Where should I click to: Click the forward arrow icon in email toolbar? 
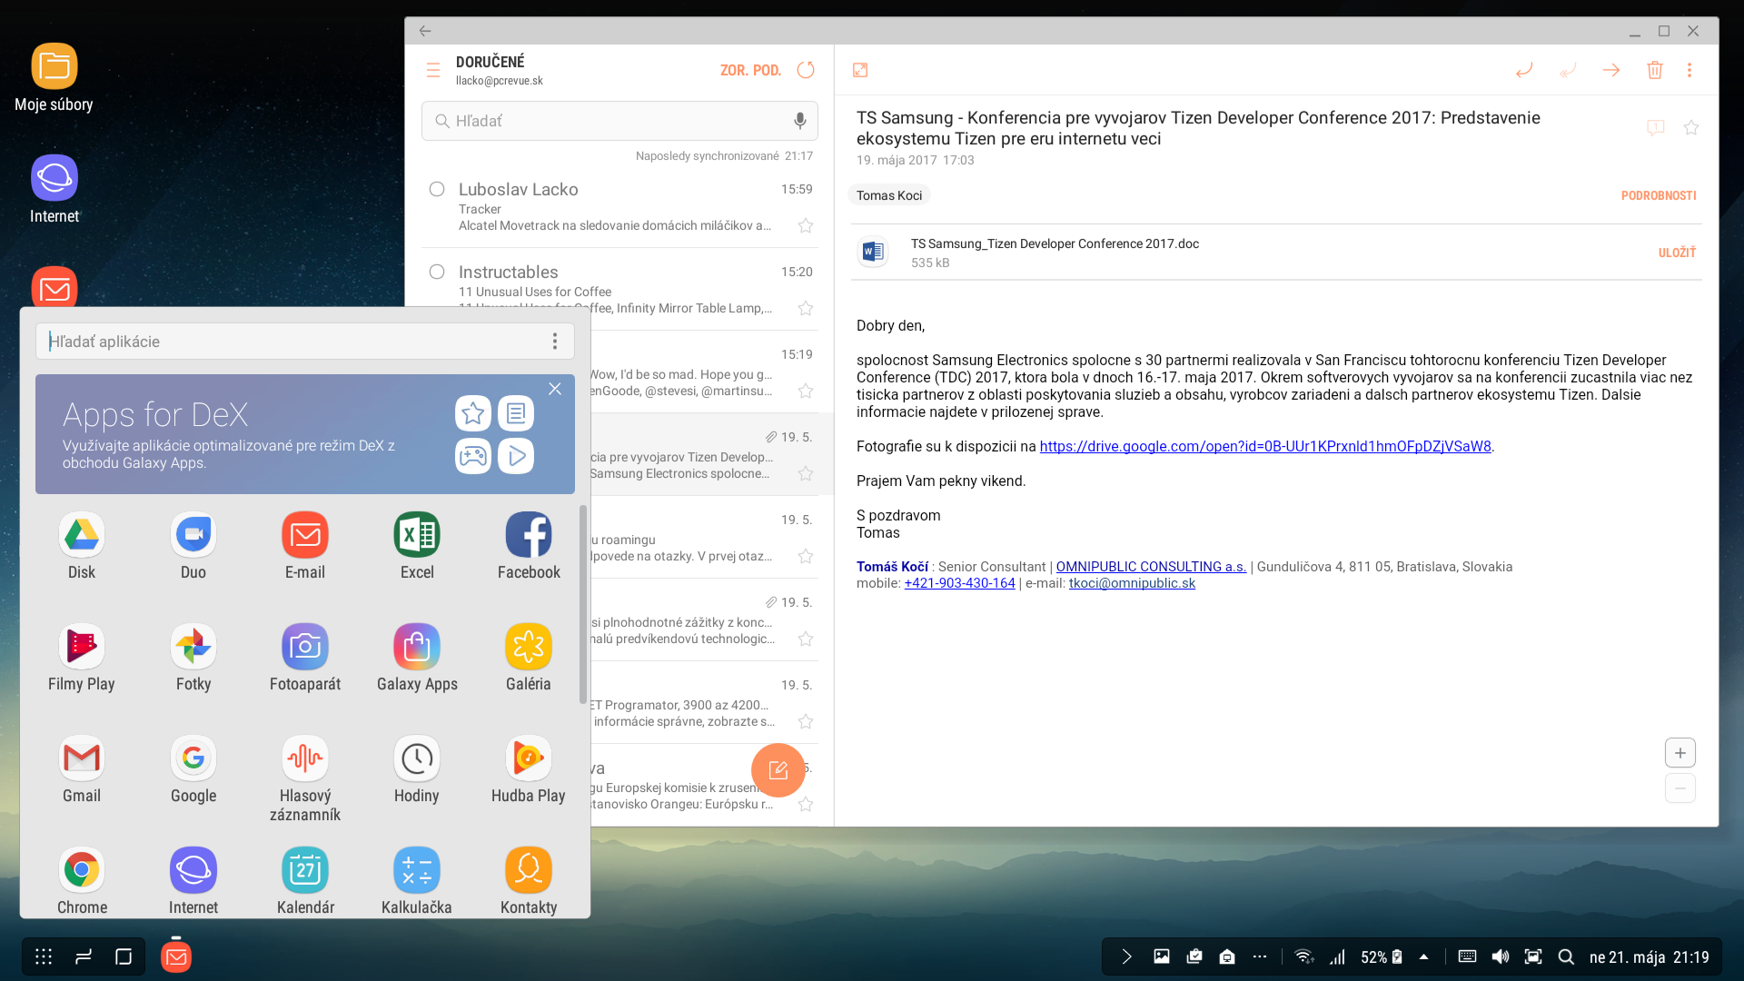(1611, 70)
